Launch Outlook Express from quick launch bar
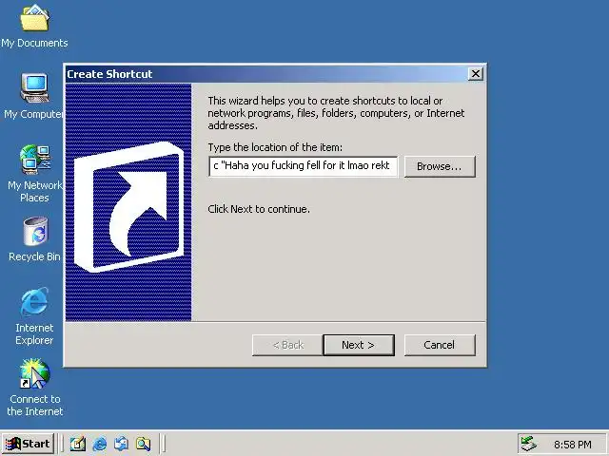Viewport: 609px width, 456px height. pos(121,444)
